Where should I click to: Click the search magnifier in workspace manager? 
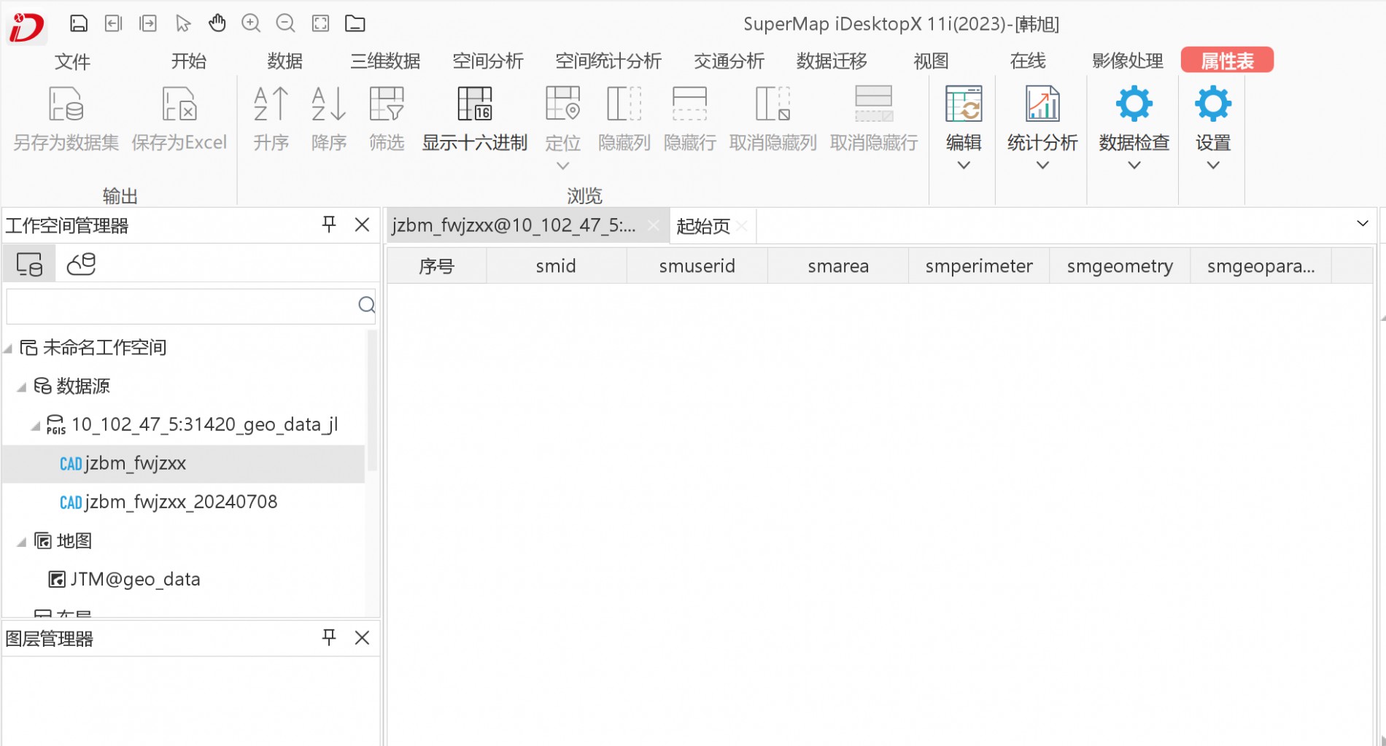(x=367, y=305)
